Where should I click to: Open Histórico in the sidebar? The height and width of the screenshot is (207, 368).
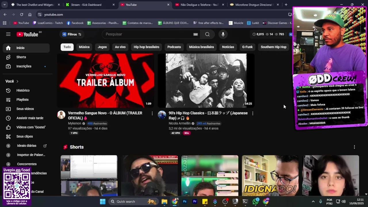point(26,91)
